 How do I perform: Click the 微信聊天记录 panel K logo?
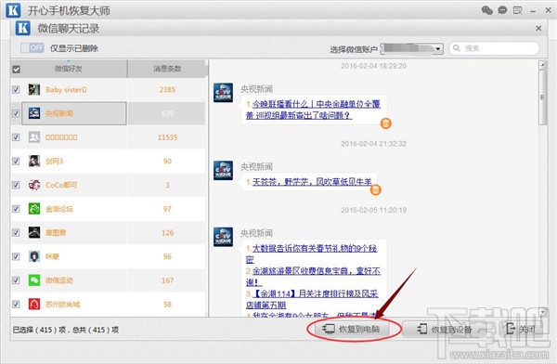pos(22,28)
